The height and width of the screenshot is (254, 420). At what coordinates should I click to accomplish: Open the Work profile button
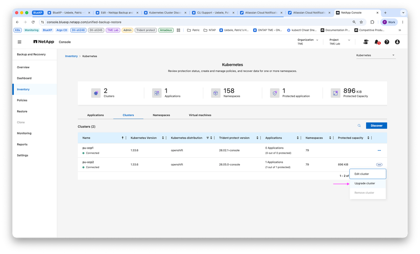(389, 22)
